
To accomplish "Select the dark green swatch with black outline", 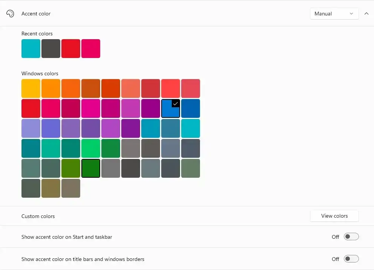I will pos(91,168).
